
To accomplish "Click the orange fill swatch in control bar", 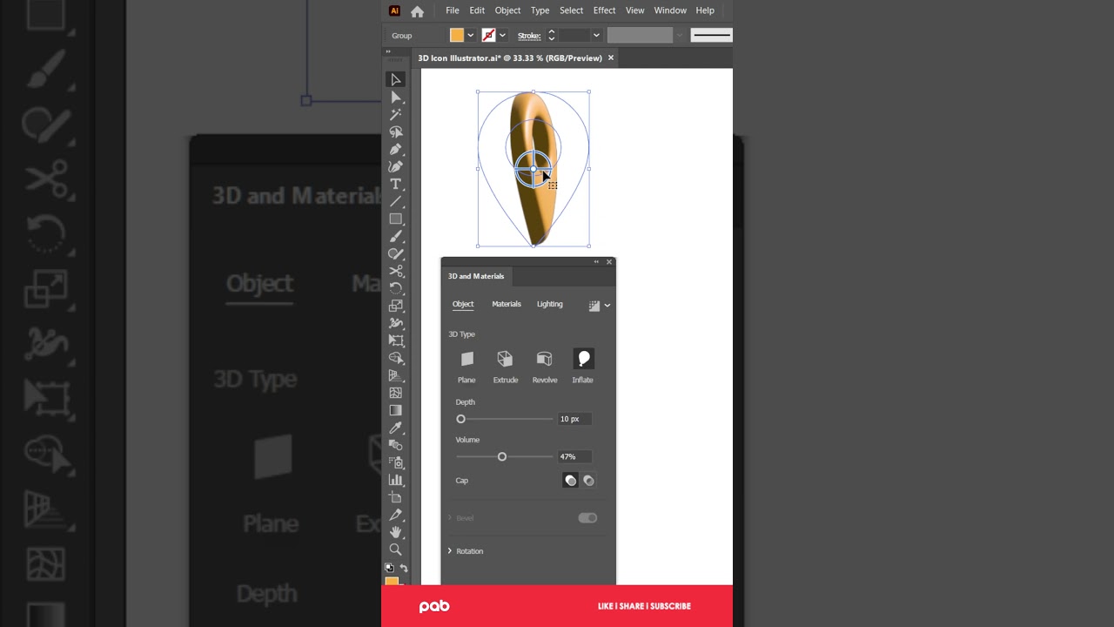I will 457,36.
